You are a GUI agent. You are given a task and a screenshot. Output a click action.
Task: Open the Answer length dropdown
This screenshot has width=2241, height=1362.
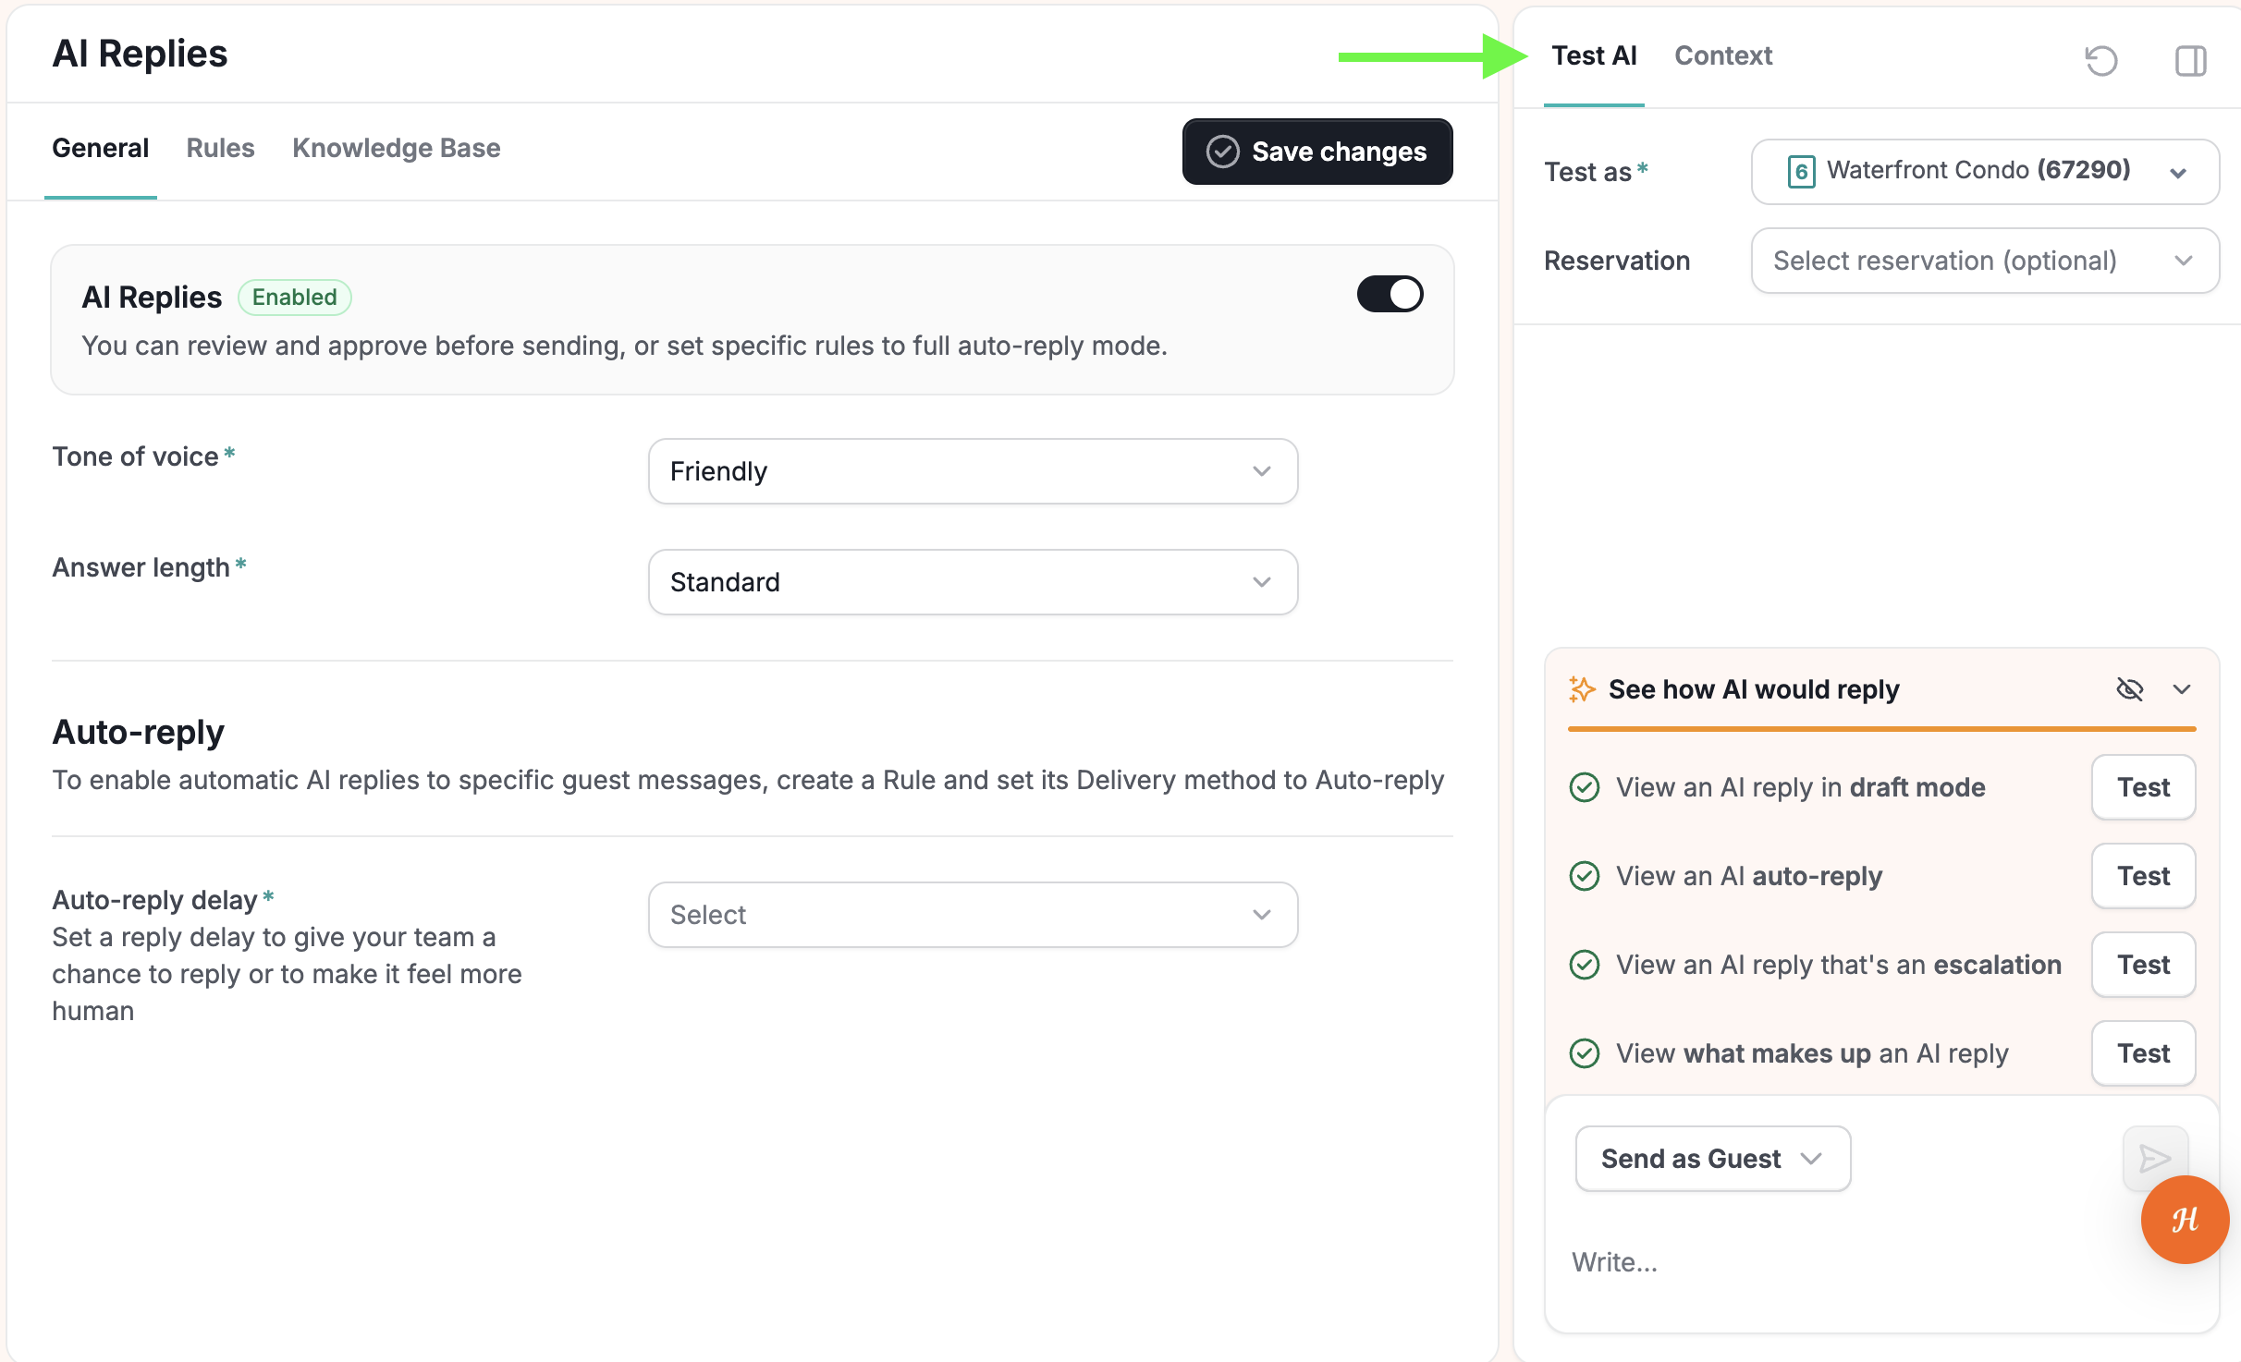point(973,582)
